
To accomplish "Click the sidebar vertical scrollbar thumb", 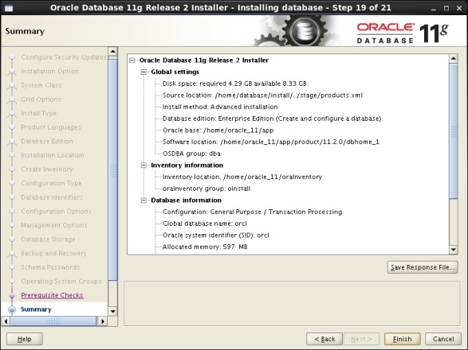I will [x=113, y=169].
